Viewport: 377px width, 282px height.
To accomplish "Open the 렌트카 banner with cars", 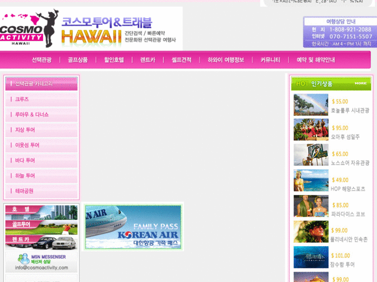I will (x=41, y=243).
